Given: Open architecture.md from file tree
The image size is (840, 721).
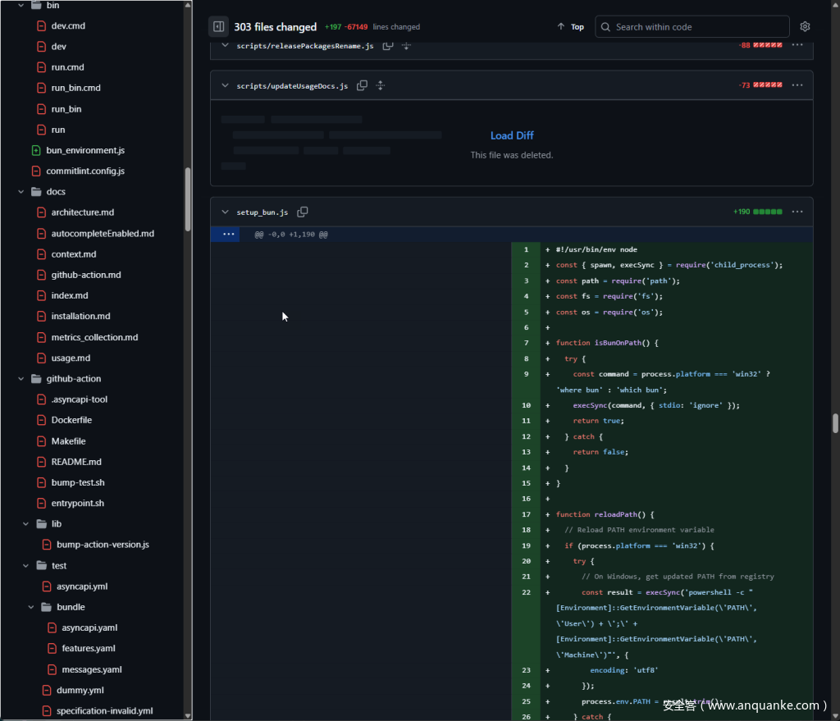Looking at the screenshot, I should [82, 212].
